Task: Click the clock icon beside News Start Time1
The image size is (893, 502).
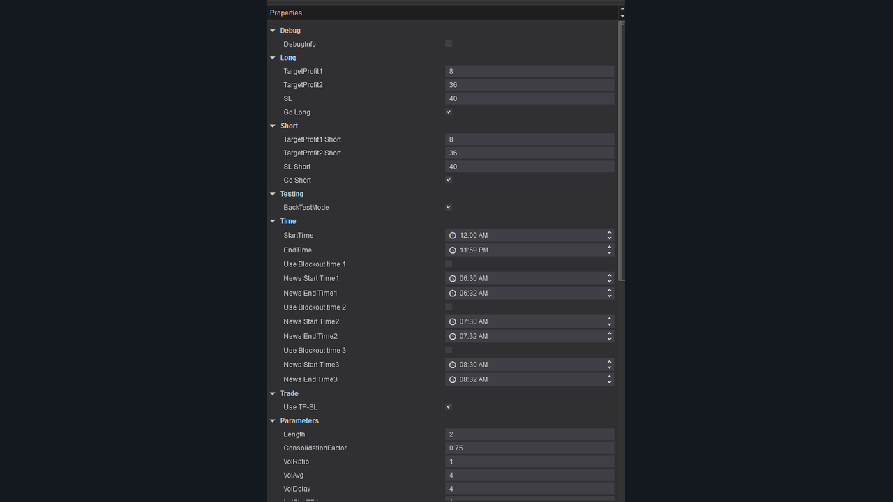Action: click(x=453, y=278)
